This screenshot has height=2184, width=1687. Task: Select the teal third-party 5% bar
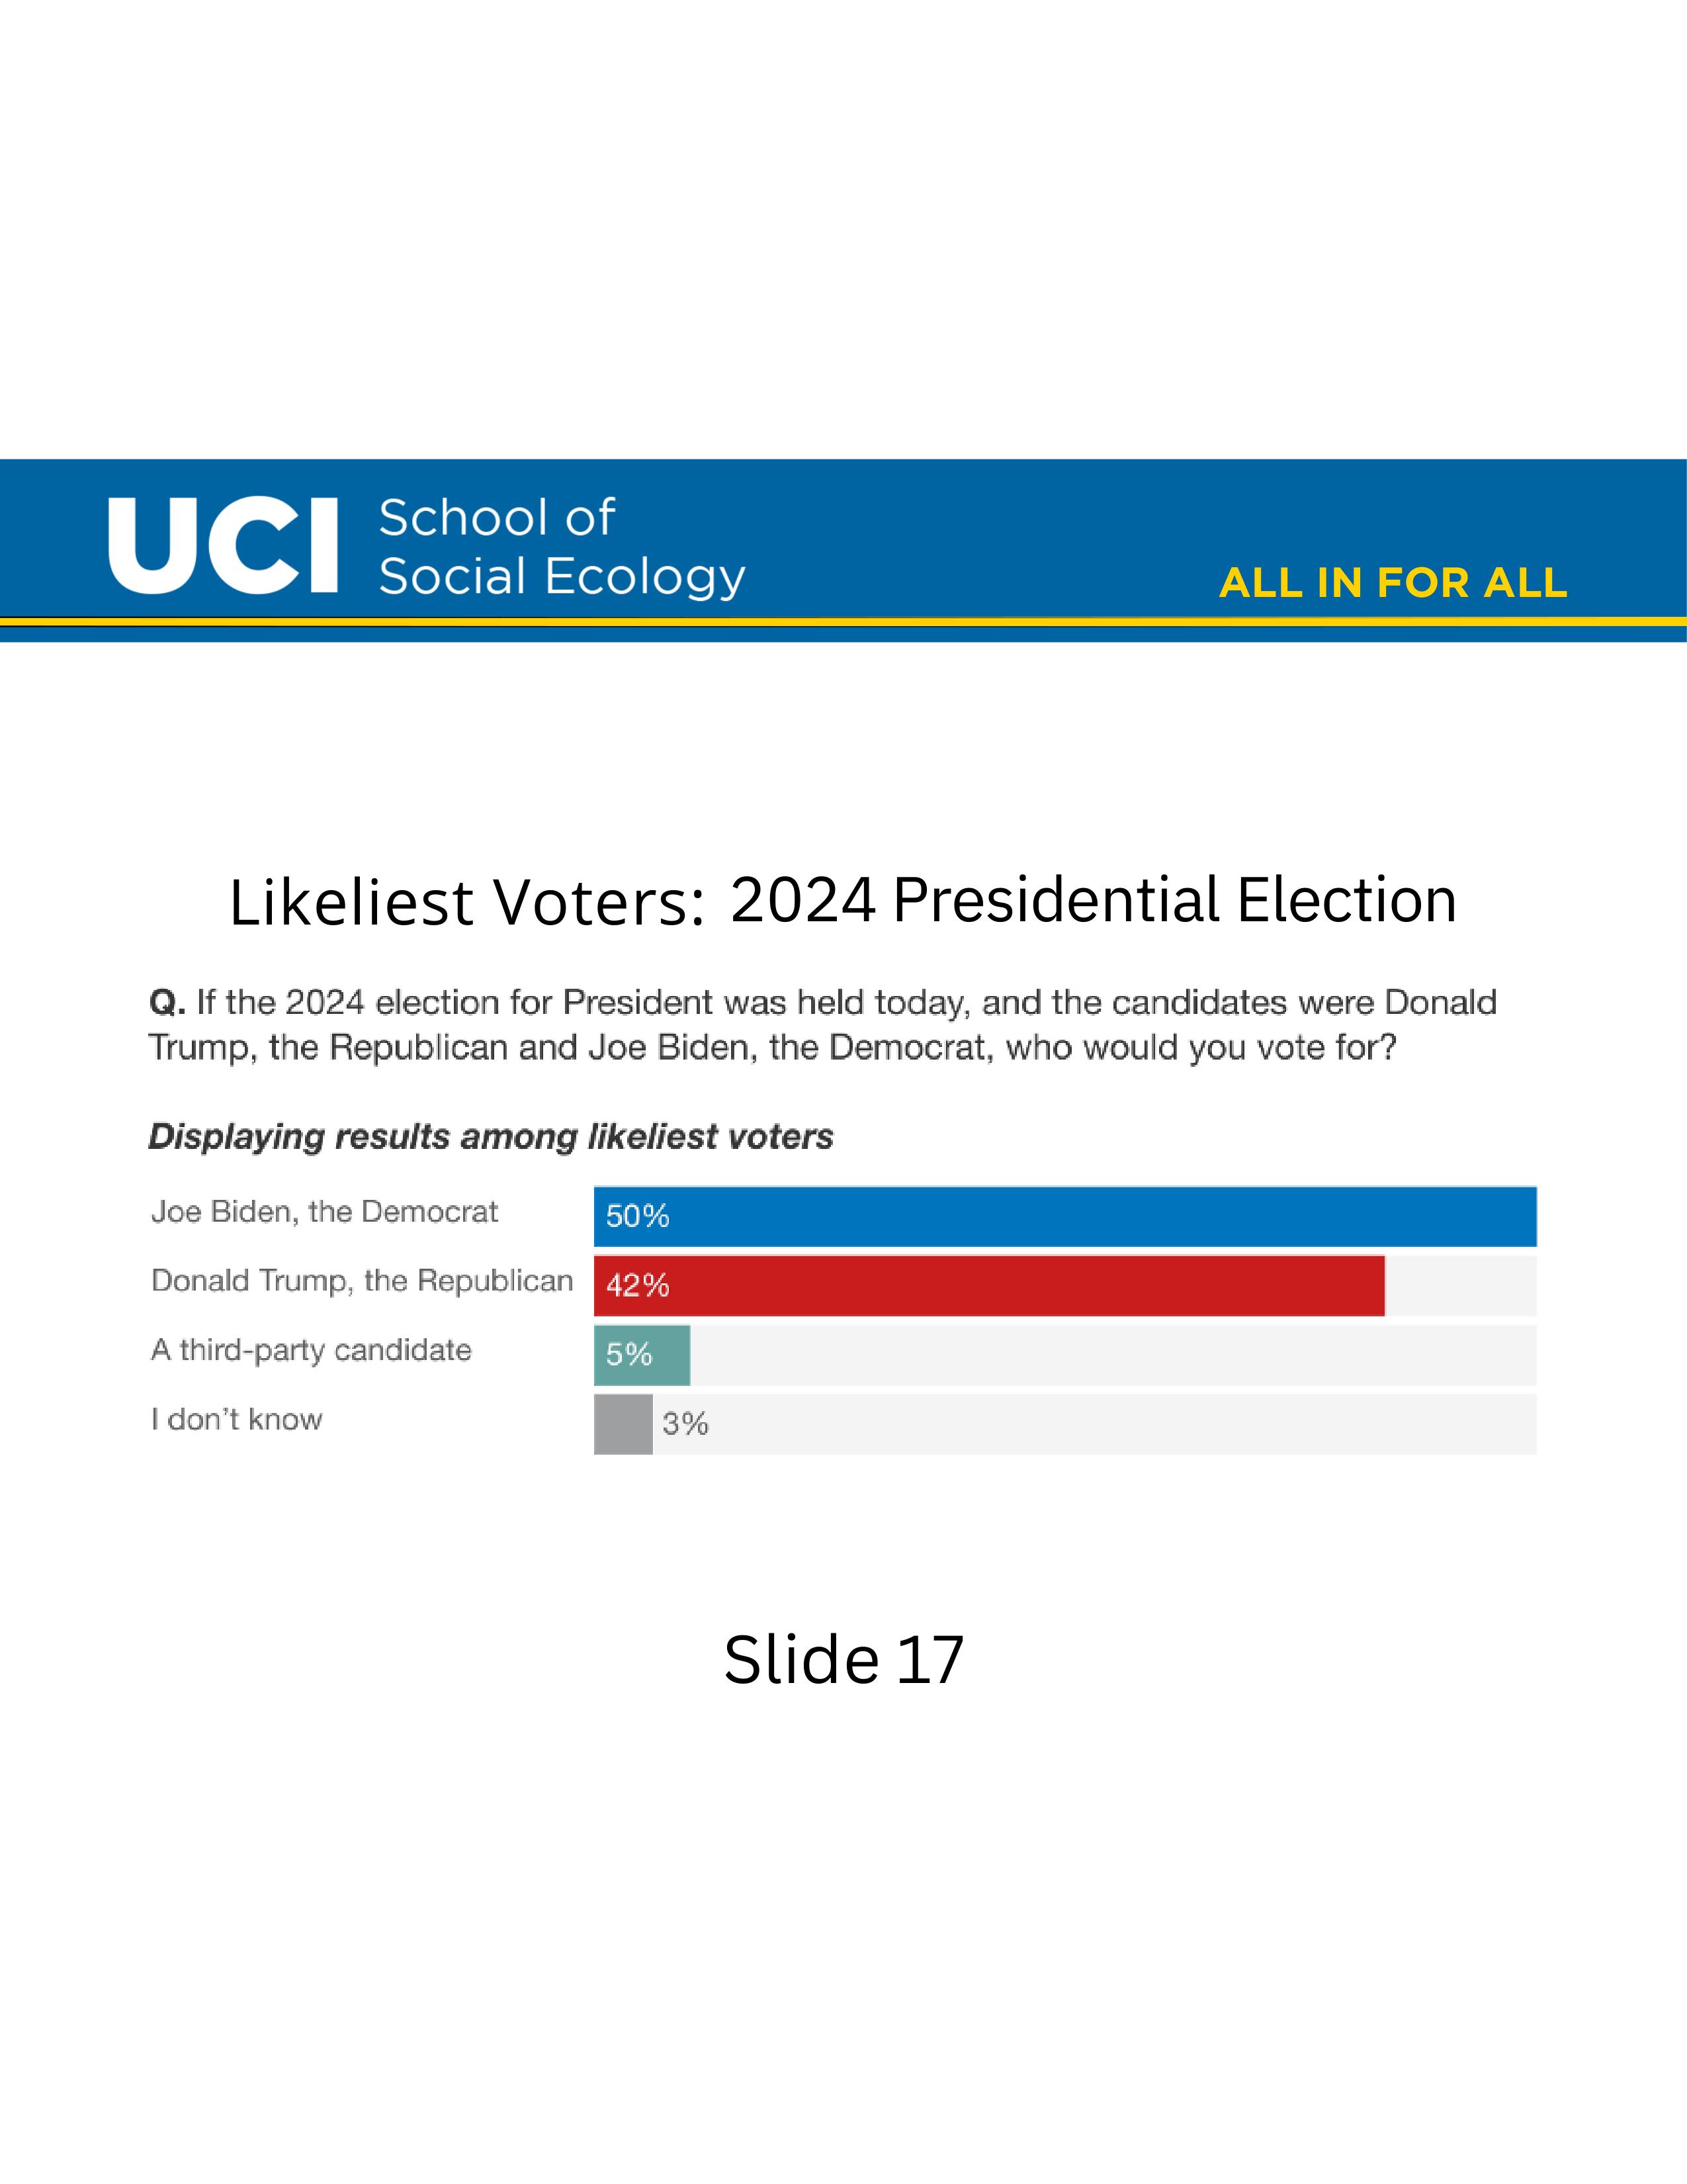[x=642, y=1355]
